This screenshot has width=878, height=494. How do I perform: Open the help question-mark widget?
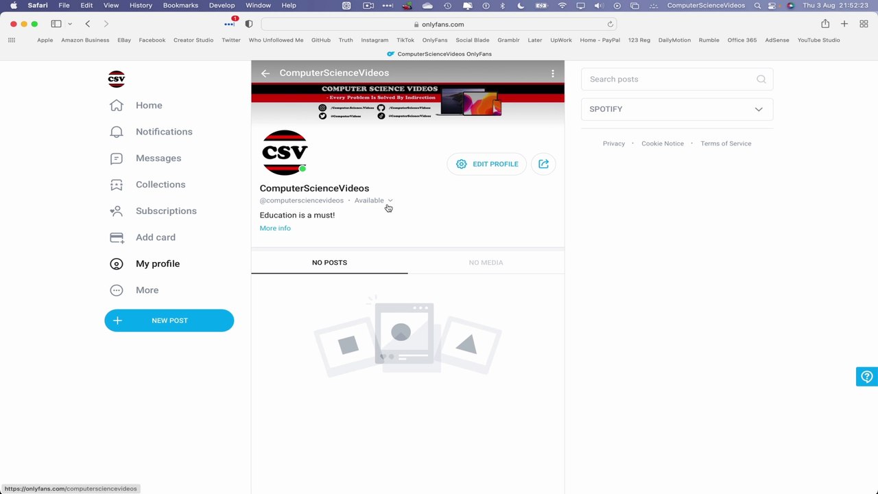coord(867,377)
